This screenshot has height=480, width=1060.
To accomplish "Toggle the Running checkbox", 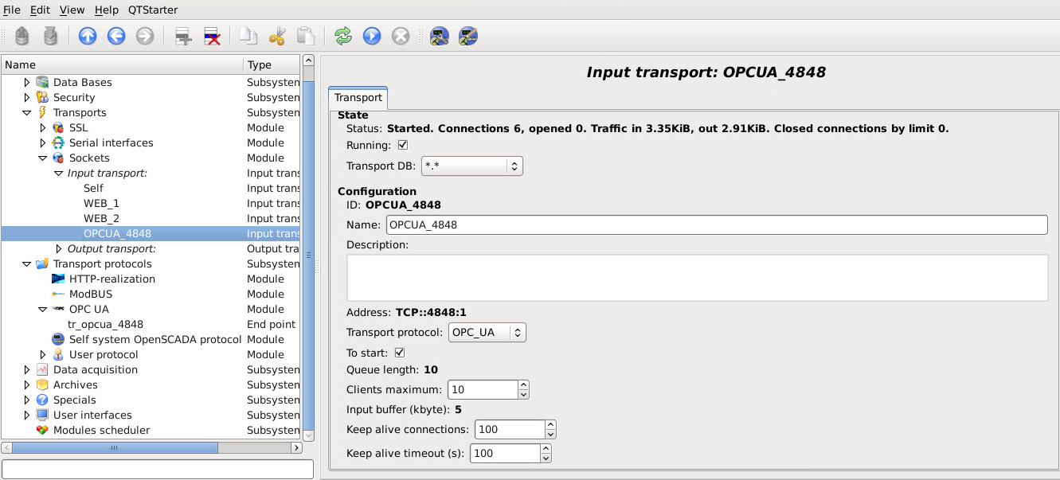I will pyautogui.click(x=402, y=146).
